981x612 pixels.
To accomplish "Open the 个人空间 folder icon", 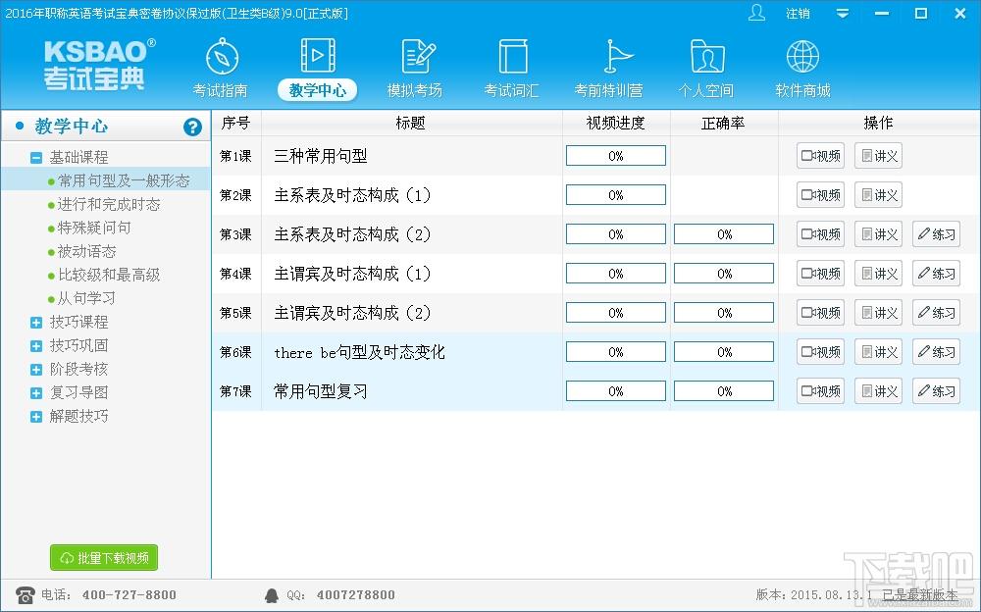I will [x=706, y=57].
